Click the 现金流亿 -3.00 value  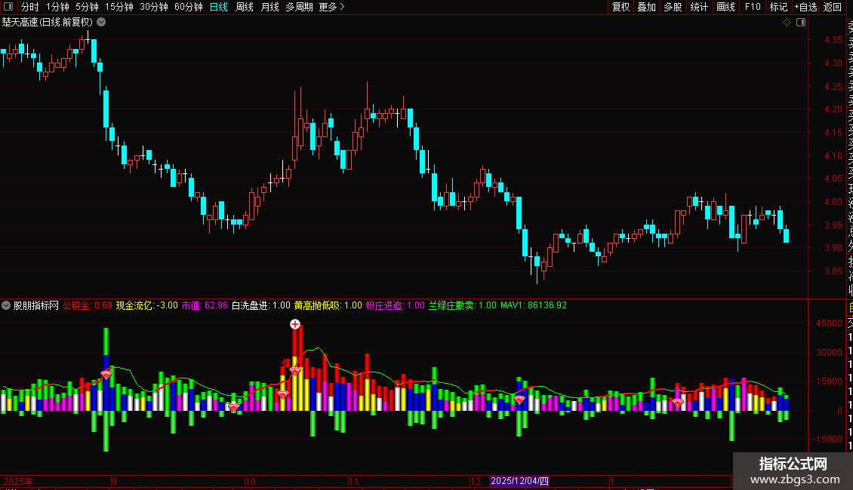coord(147,305)
